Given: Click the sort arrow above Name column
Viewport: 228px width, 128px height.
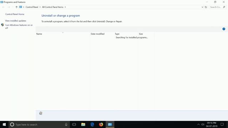Looking at the screenshot, I should 63,33.
